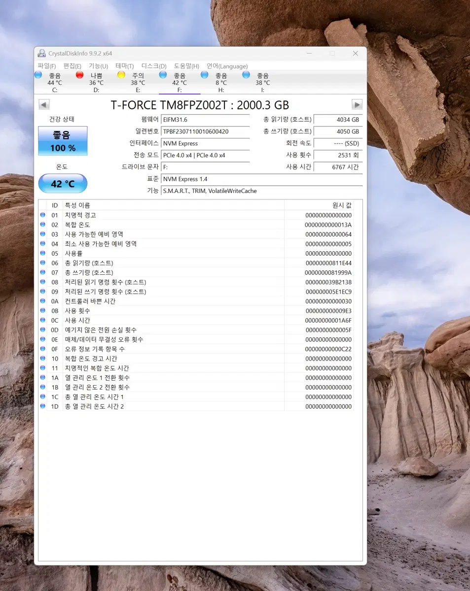
Task: Open the 기능(U) menu
Action: (99, 66)
